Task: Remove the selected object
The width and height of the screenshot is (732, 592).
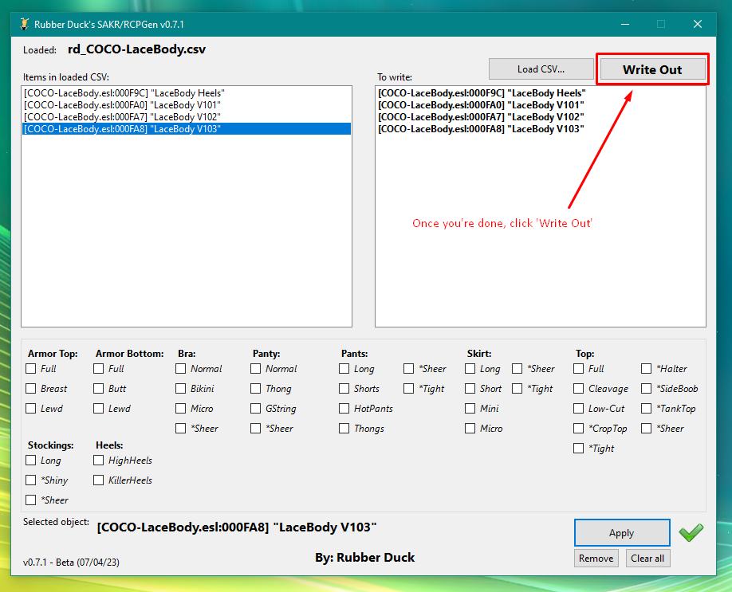Action: coord(596,559)
